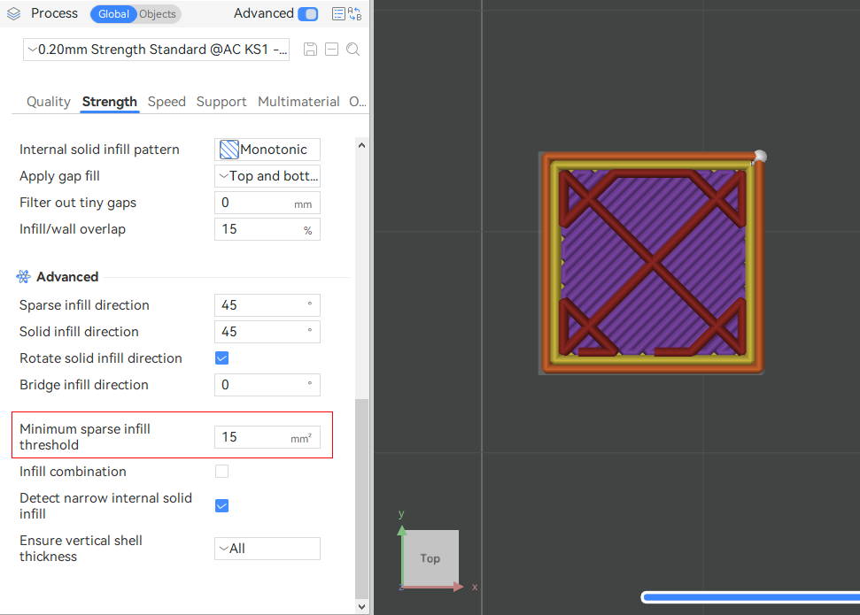
Task: Open the Apply gap fill dropdown
Action: pyautogui.click(x=267, y=176)
